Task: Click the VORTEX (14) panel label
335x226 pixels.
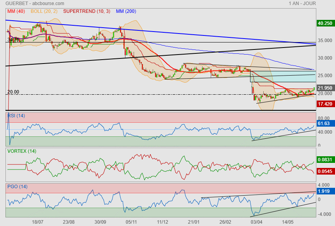Action: [22, 151]
